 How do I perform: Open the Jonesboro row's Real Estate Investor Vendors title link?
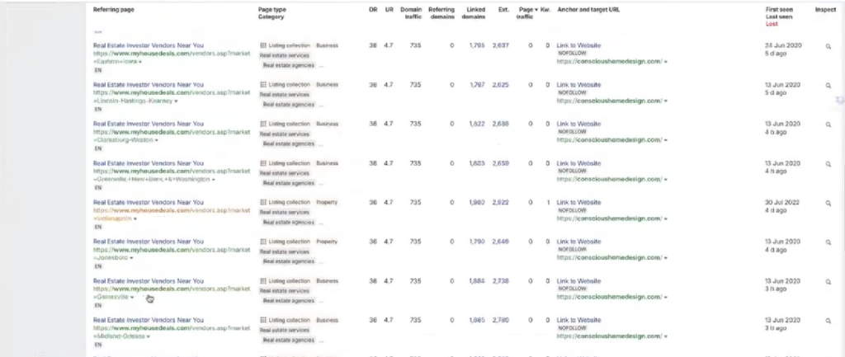pyautogui.click(x=148, y=241)
